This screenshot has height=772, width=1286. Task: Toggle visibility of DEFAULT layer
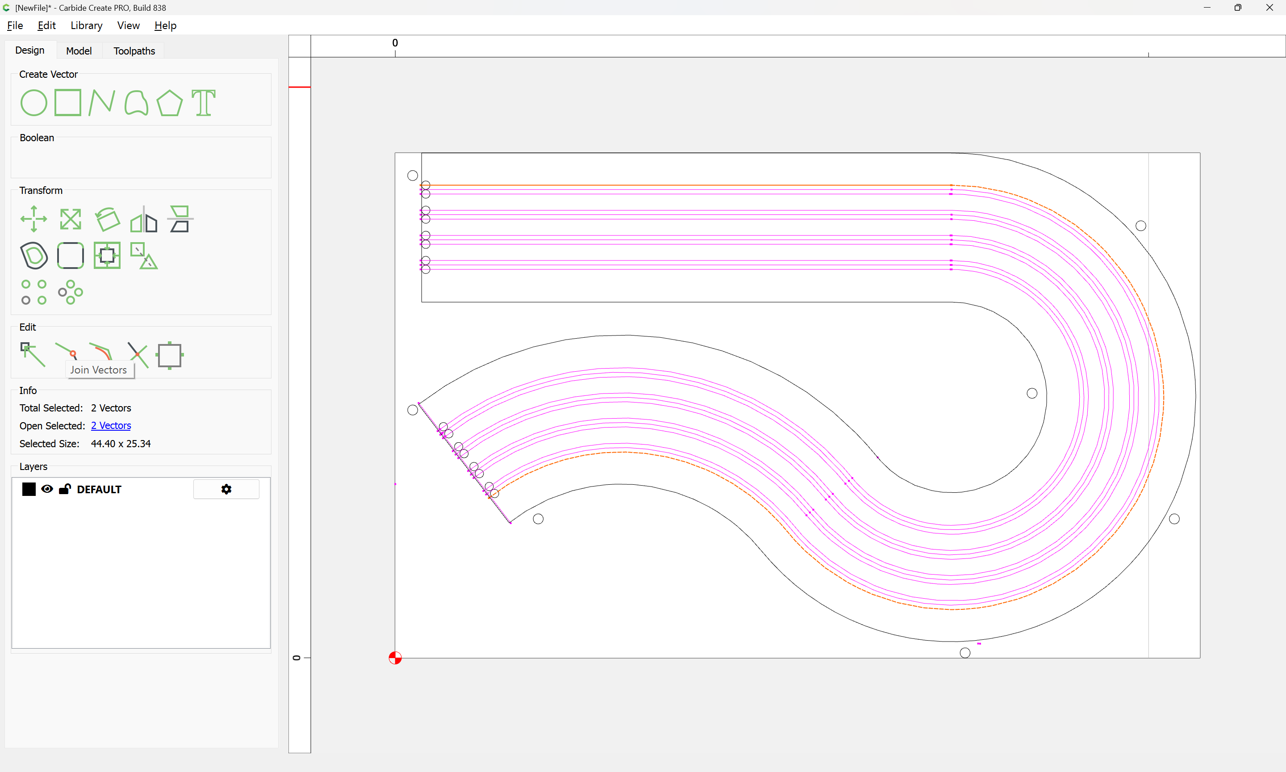(x=47, y=489)
